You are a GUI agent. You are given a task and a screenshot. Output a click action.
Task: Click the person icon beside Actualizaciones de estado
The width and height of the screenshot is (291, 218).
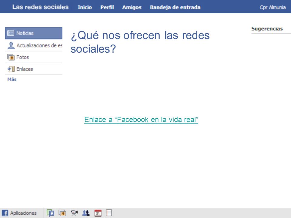pos(11,45)
